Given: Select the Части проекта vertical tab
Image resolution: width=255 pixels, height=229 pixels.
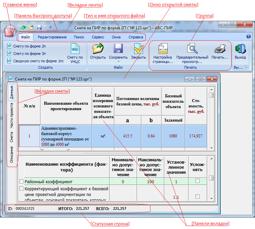Looking at the screenshot, I should coord(11,116).
